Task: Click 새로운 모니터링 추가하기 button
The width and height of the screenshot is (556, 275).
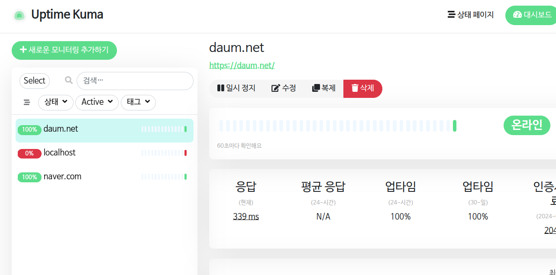Action: (x=64, y=50)
